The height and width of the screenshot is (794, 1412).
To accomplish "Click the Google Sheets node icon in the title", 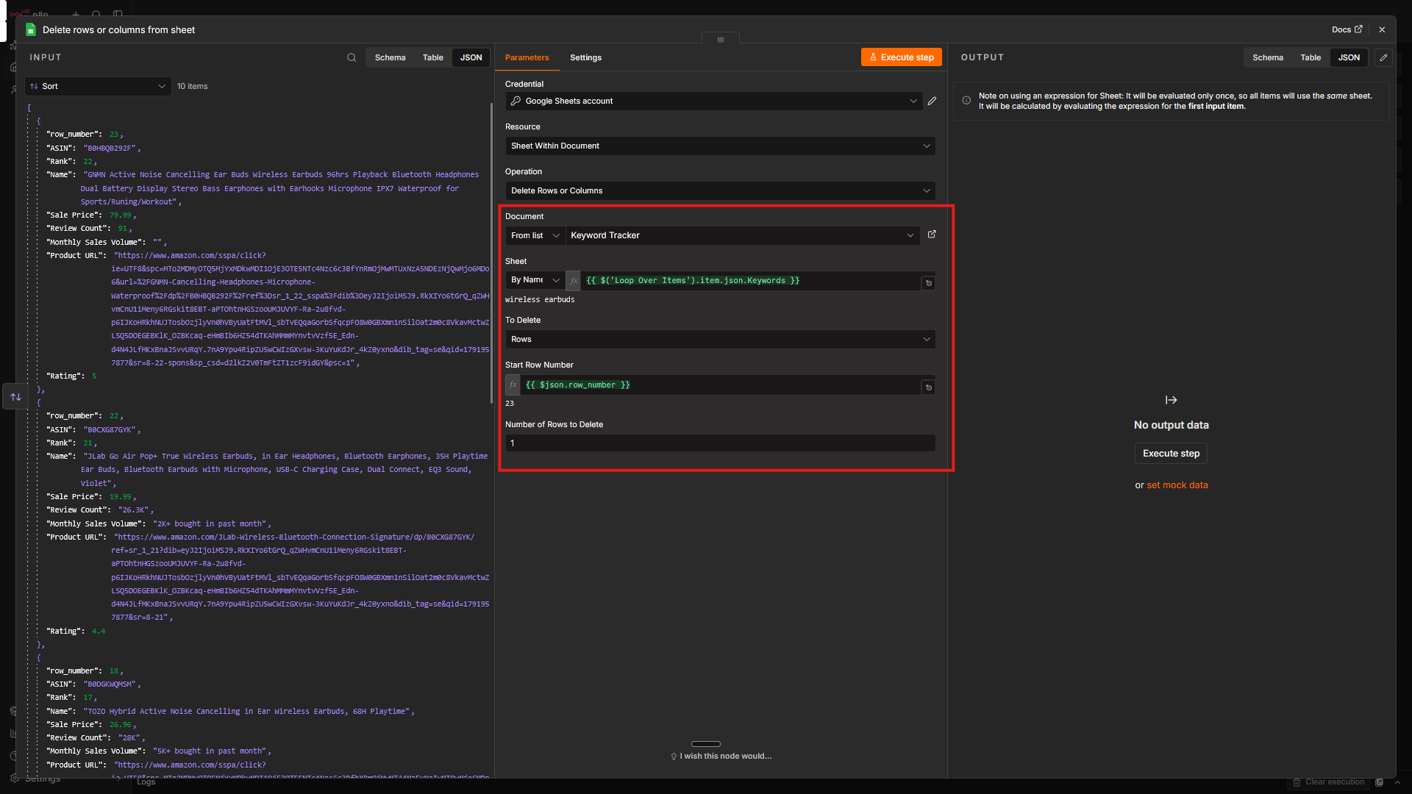I will click(31, 29).
